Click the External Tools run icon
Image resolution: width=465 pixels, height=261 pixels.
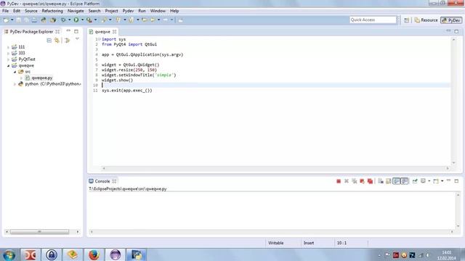point(89,20)
